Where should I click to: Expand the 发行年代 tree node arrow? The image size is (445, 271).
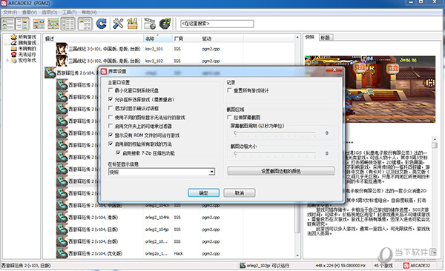(x=7, y=61)
